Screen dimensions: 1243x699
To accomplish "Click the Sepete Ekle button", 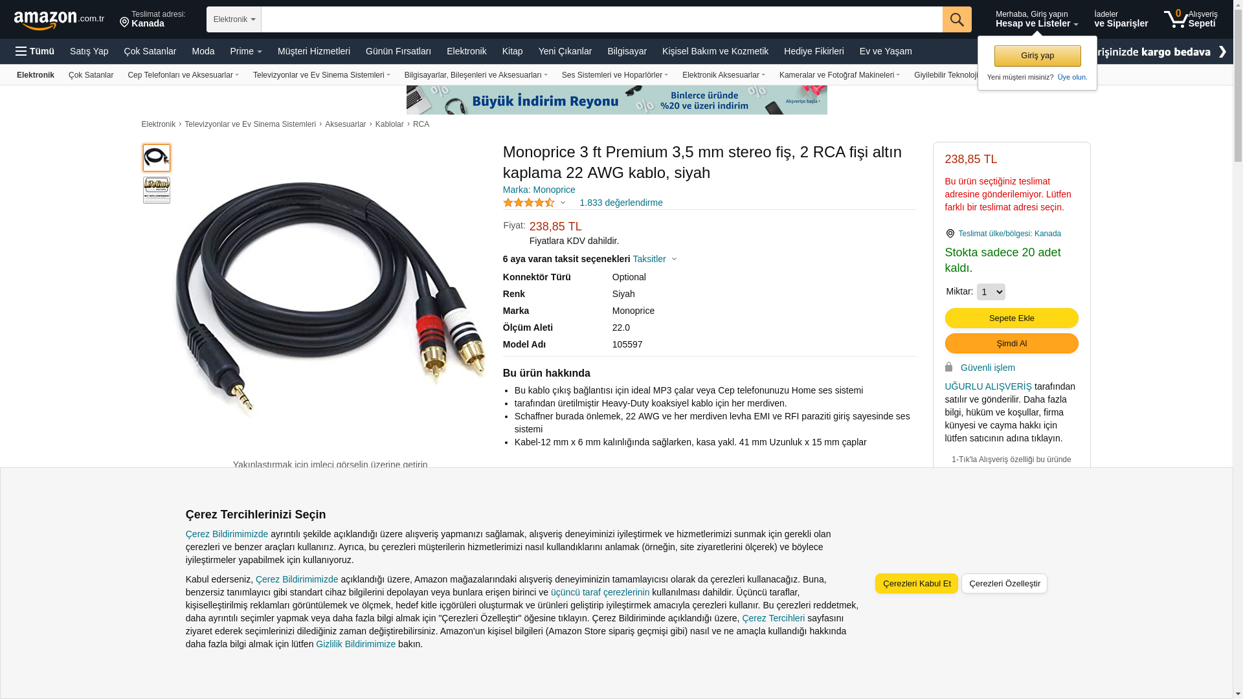I will pyautogui.click(x=1011, y=318).
